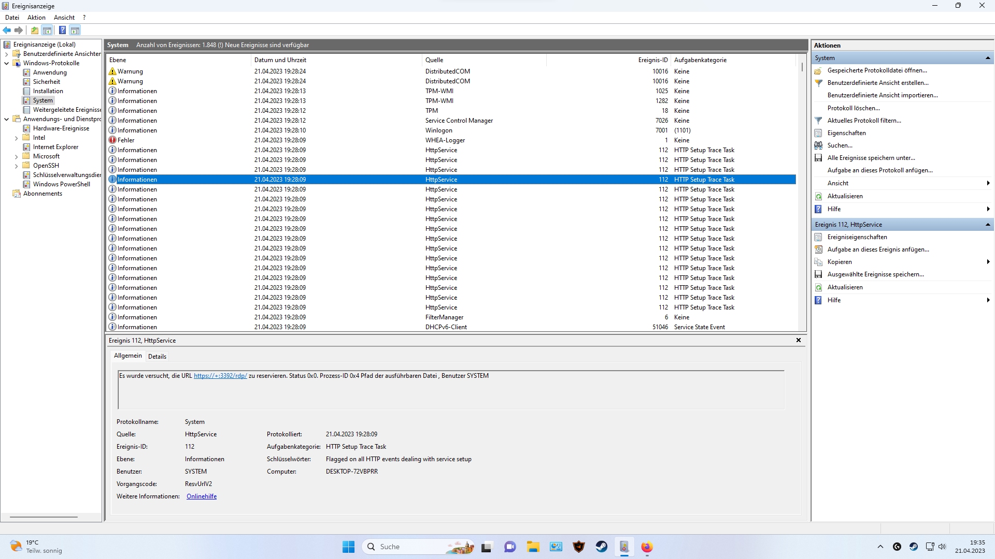Screen dimensions: 995x559
Task: Click the binoculars Suchen icon
Action: (x=818, y=145)
